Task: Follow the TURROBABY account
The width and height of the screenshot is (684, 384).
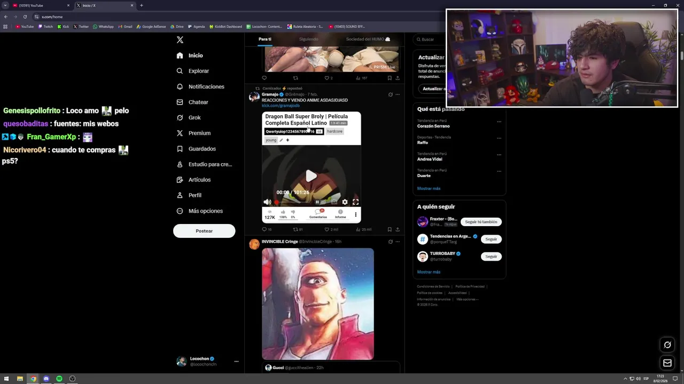Action: (491, 257)
